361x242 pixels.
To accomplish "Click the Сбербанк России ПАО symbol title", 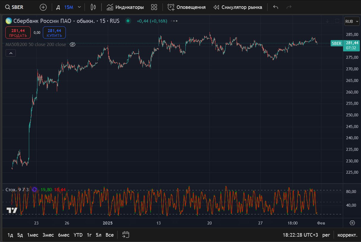I will (x=66, y=21).
